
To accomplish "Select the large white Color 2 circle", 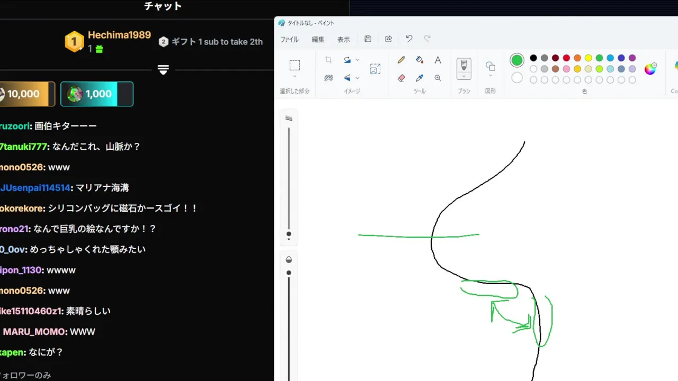I will (x=517, y=78).
